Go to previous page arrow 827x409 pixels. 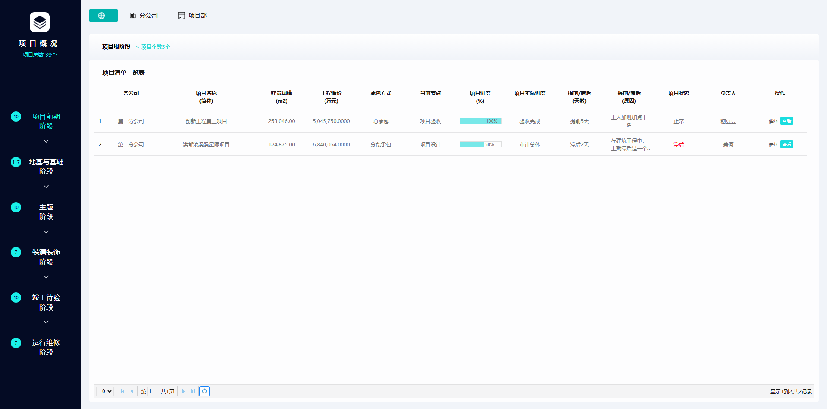point(132,391)
